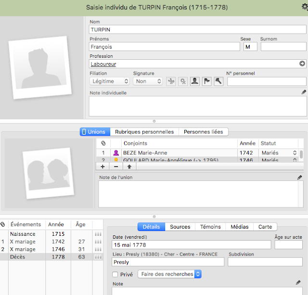
Task: Click the pin marker icon next to flag
Action: 218,81
